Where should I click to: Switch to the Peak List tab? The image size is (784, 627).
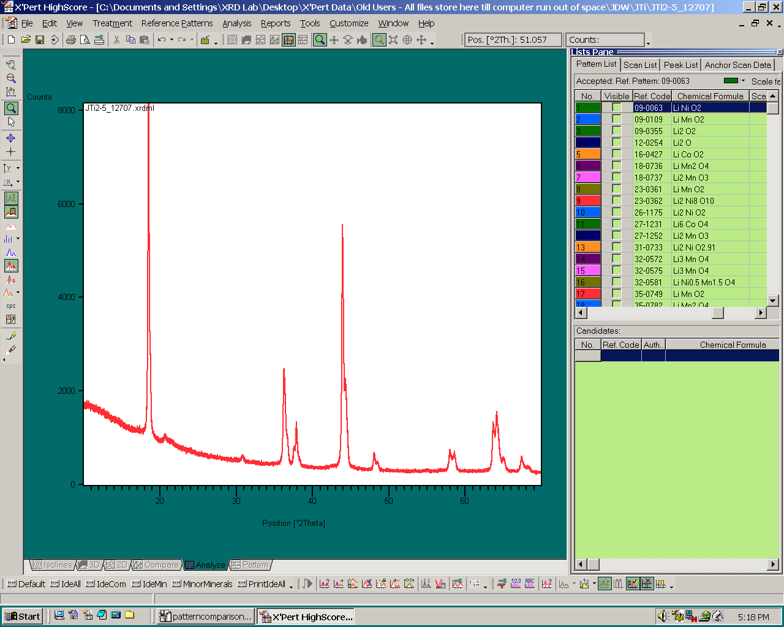(680, 65)
